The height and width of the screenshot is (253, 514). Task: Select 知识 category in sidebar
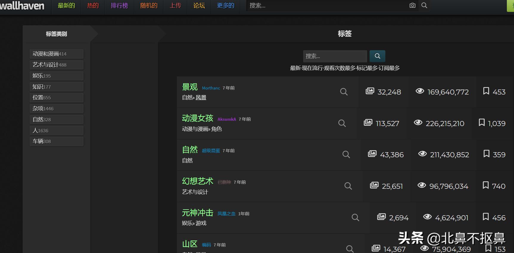[57, 87]
